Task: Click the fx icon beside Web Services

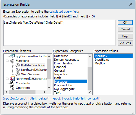Action: click(x=18, y=74)
